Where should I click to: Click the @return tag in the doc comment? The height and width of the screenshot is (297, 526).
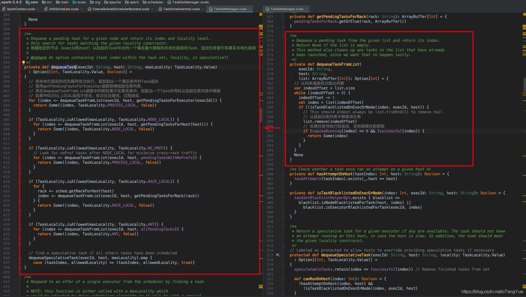[39, 57]
